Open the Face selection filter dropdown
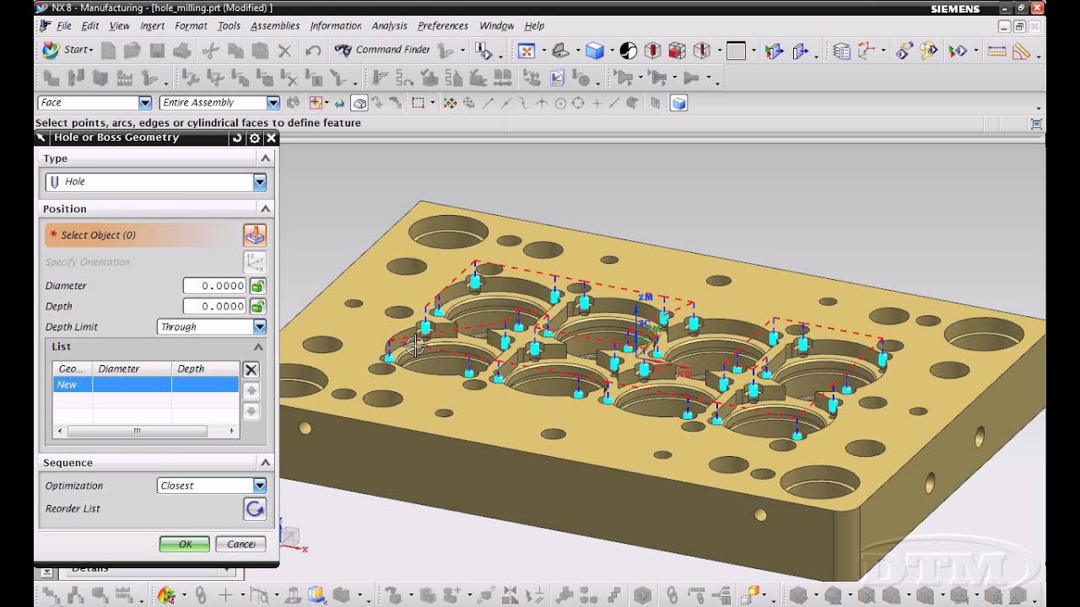 pos(144,103)
